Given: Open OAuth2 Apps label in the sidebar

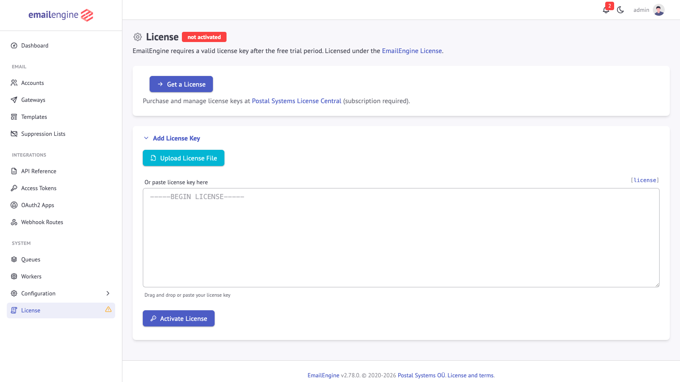Looking at the screenshot, I should 38,205.
